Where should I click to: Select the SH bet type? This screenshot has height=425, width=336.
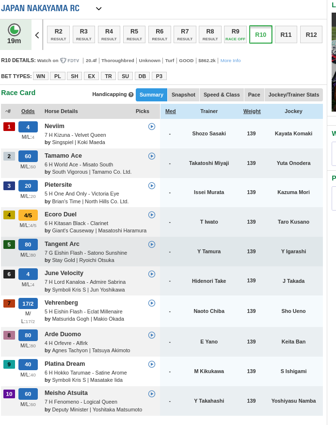tap(75, 76)
